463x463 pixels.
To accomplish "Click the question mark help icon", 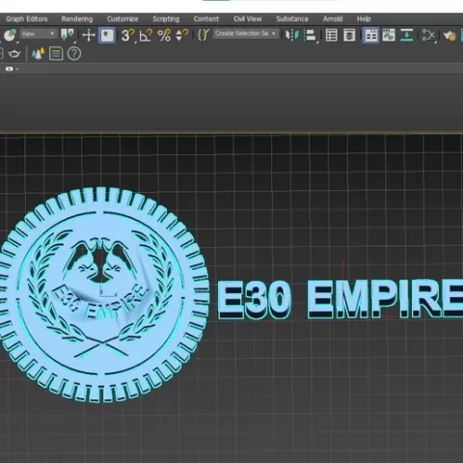I will (x=74, y=54).
